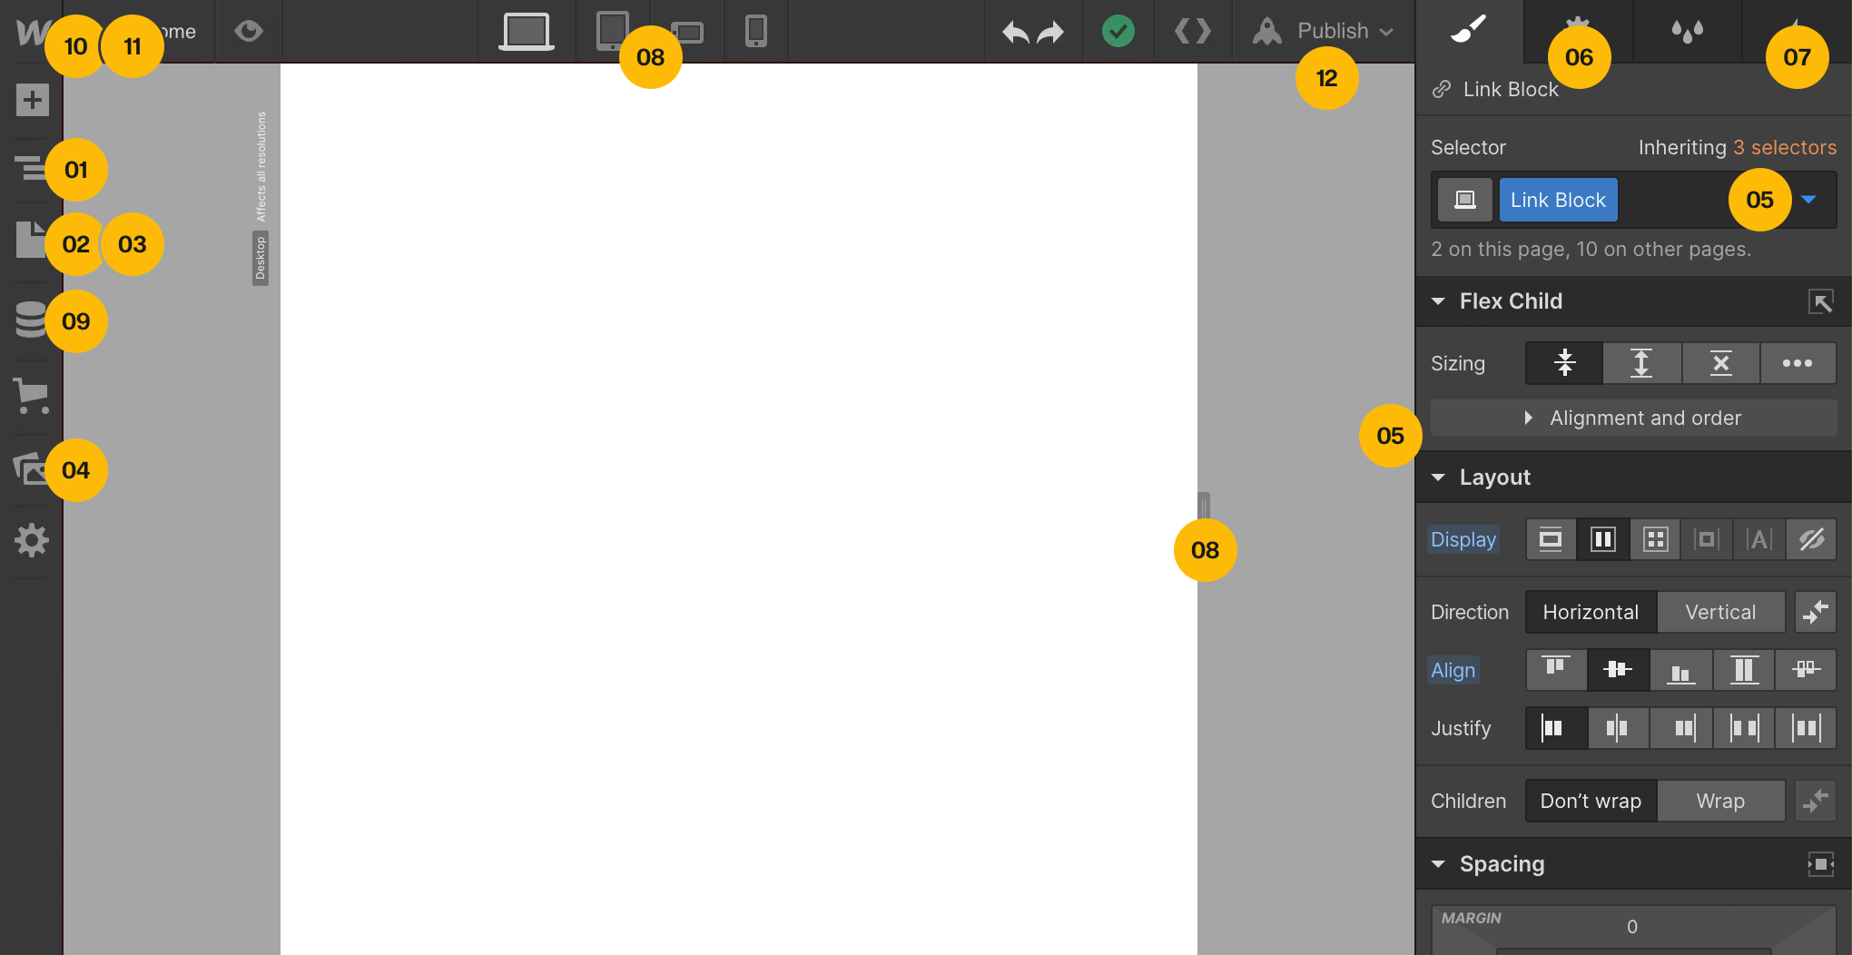This screenshot has height=955, width=1852.
Task: Justify content to start
Action: [x=1556, y=728]
